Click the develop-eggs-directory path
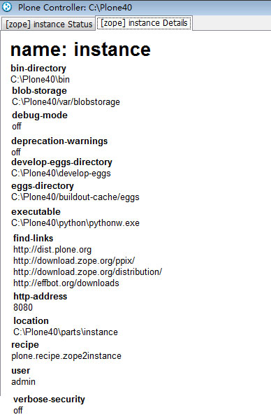 (61, 174)
